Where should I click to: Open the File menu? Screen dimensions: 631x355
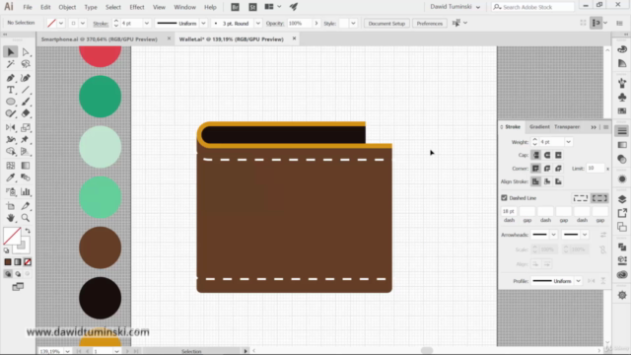28,7
